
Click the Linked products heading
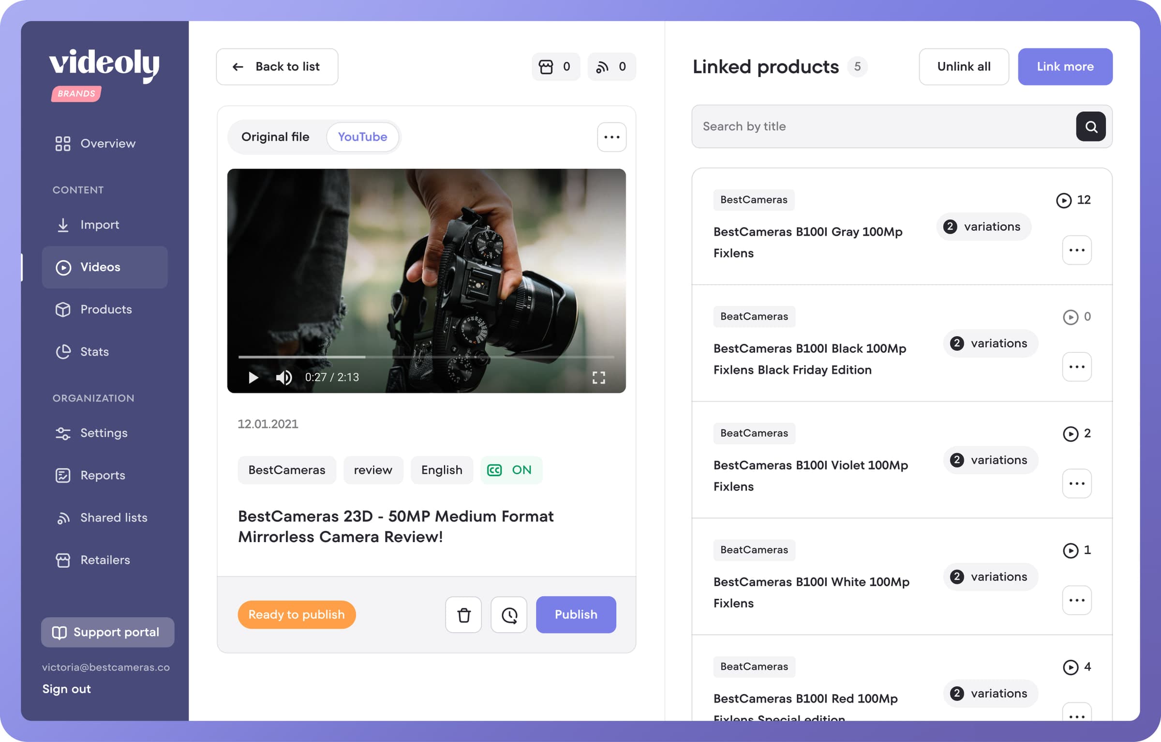765,66
